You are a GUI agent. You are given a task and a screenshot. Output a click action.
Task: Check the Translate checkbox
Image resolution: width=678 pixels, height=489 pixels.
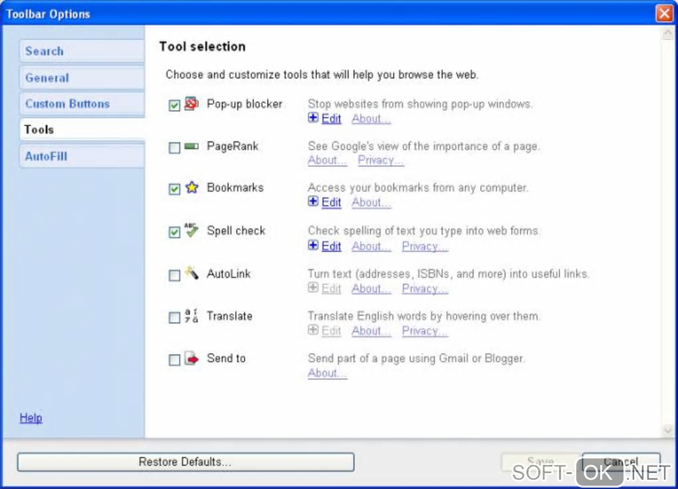(x=174, y=318)
